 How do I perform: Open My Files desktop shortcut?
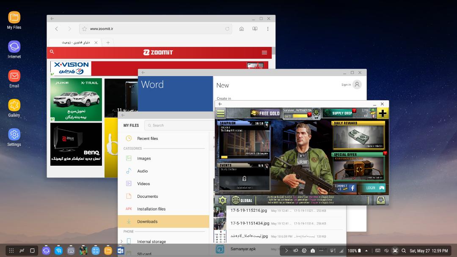14,20
